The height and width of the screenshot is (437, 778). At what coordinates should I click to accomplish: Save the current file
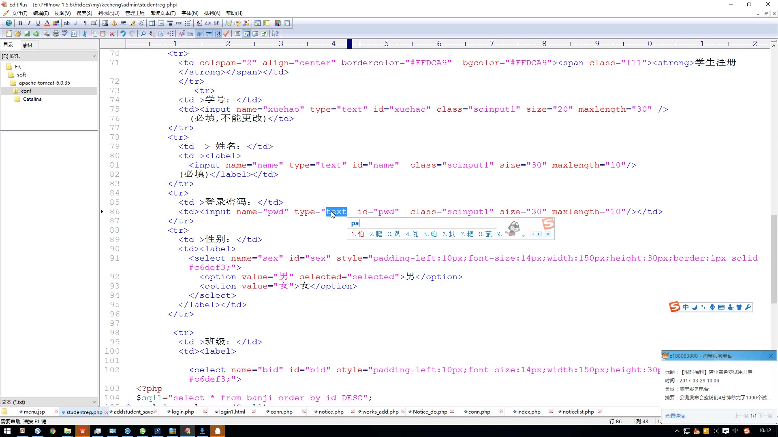(x=27, y=34)
